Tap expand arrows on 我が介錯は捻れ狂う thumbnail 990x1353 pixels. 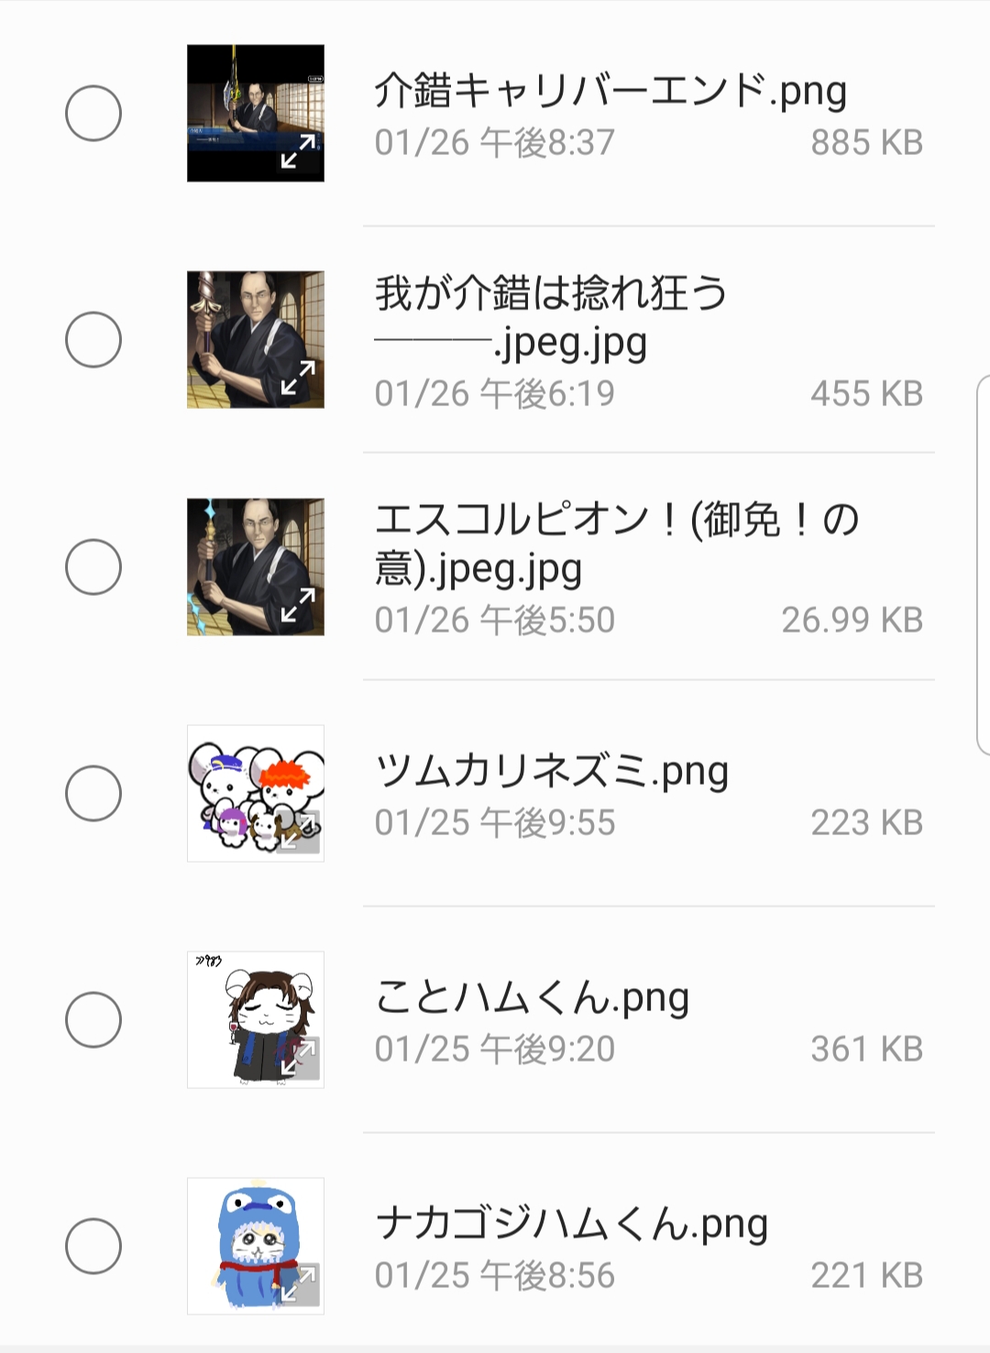(x=299, y=379)
